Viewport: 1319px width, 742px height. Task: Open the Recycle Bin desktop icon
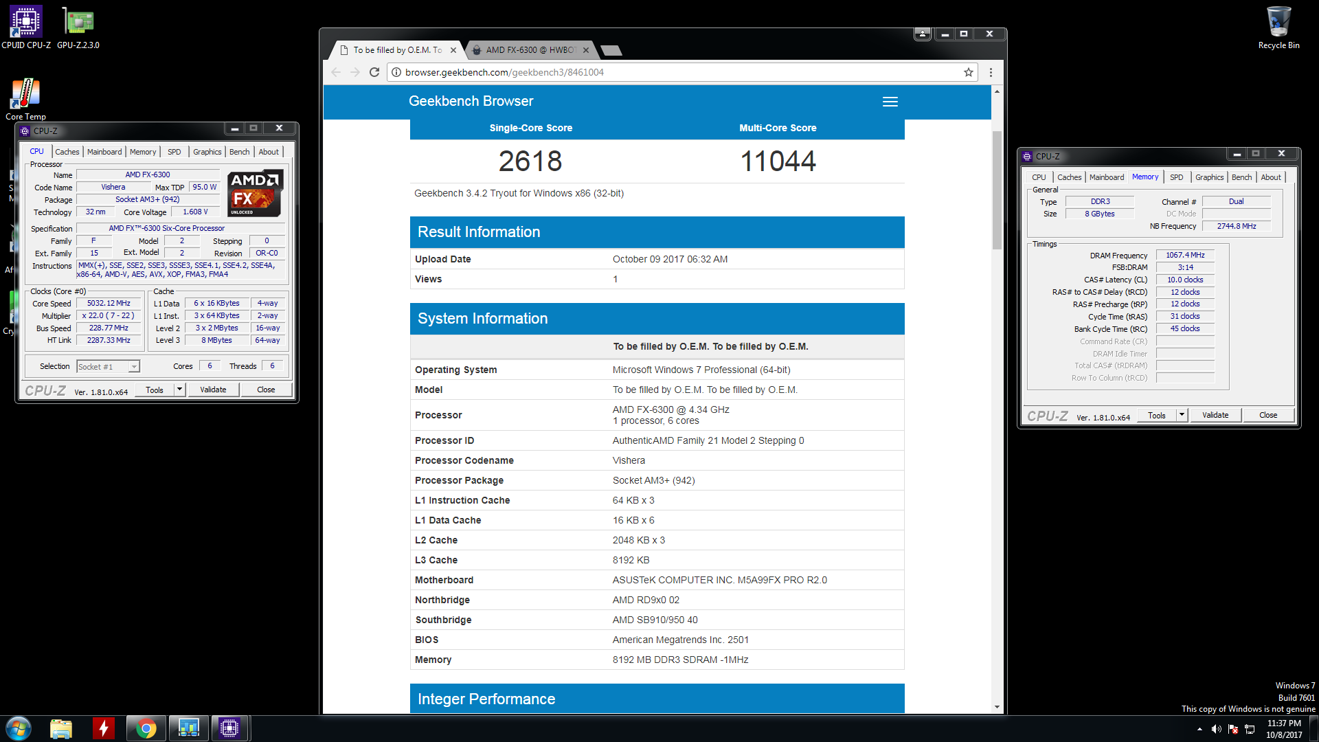point(1278,27)
